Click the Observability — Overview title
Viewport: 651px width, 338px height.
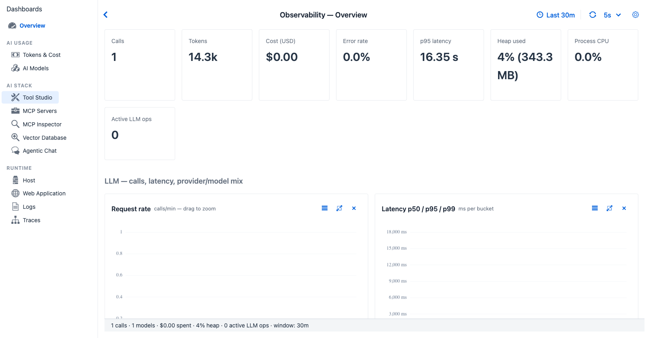[323, 15]
